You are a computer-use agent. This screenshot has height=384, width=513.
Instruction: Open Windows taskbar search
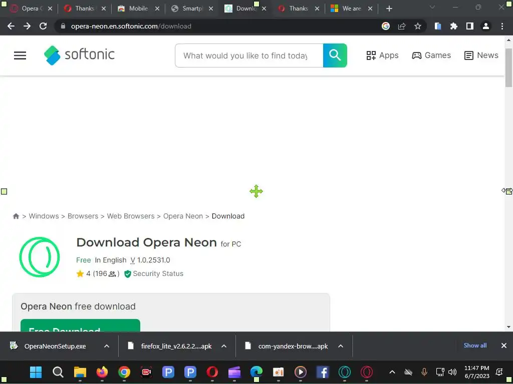click(58, 372)
